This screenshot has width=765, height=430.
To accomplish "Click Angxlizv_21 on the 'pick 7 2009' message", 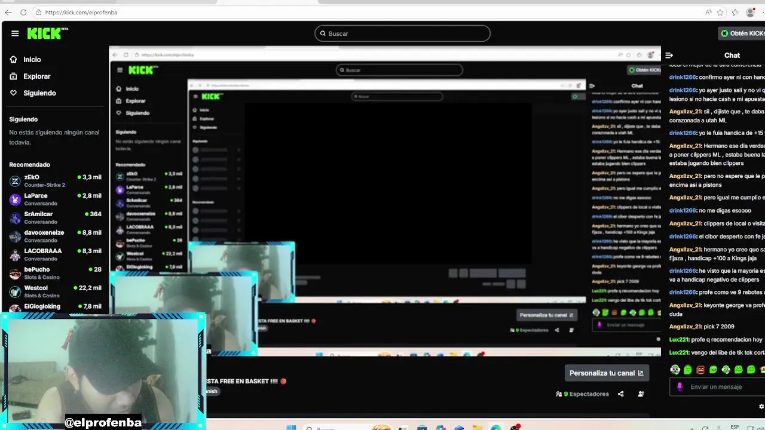I will [685, 327].
